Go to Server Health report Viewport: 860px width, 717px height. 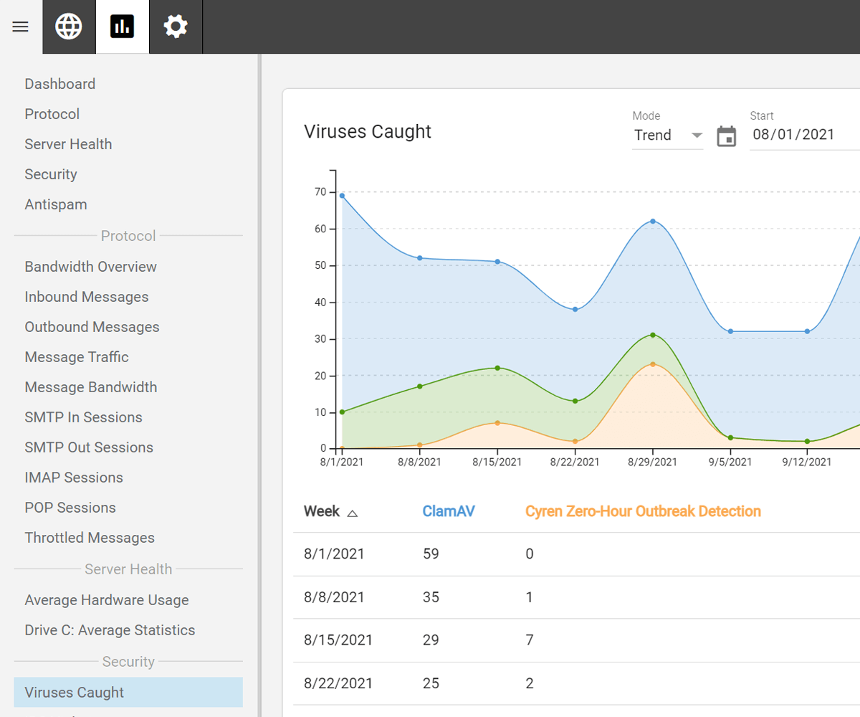(68, 144)
